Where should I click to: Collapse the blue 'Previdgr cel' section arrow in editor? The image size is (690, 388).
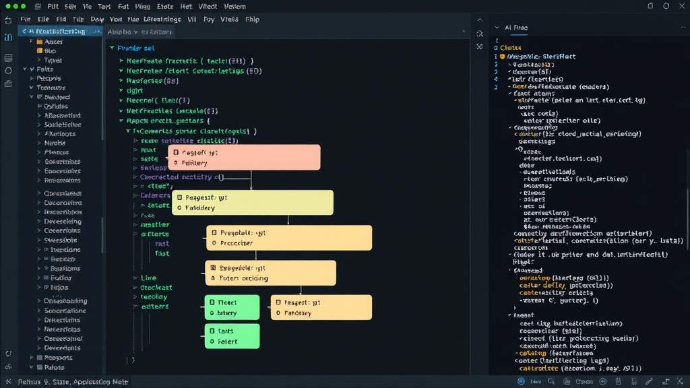[113, 48]
